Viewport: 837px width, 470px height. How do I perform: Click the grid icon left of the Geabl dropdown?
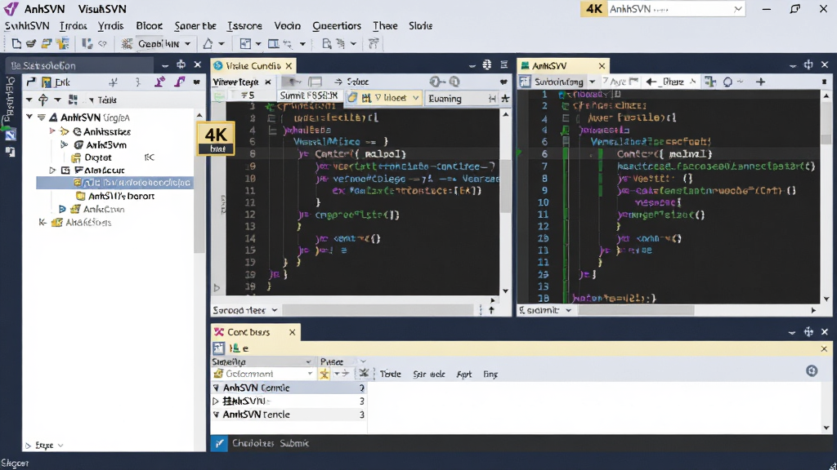click(x=127, y=44)
